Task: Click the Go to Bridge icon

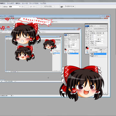Action: pyautogui.click(x=62, y=7)
